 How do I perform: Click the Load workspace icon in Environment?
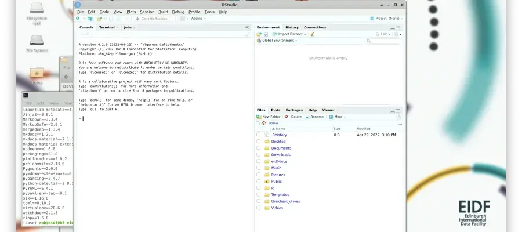259,34
